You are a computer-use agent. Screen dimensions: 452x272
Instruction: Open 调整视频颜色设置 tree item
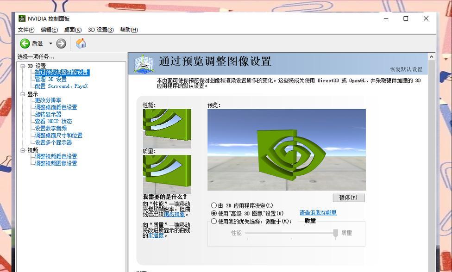[x=56, y=156]
